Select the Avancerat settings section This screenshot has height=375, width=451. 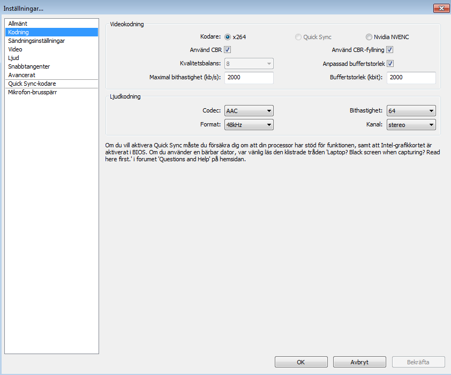click(22, 75)
